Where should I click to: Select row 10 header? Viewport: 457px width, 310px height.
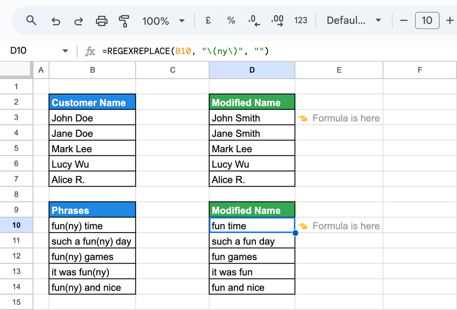pos(16,225)
